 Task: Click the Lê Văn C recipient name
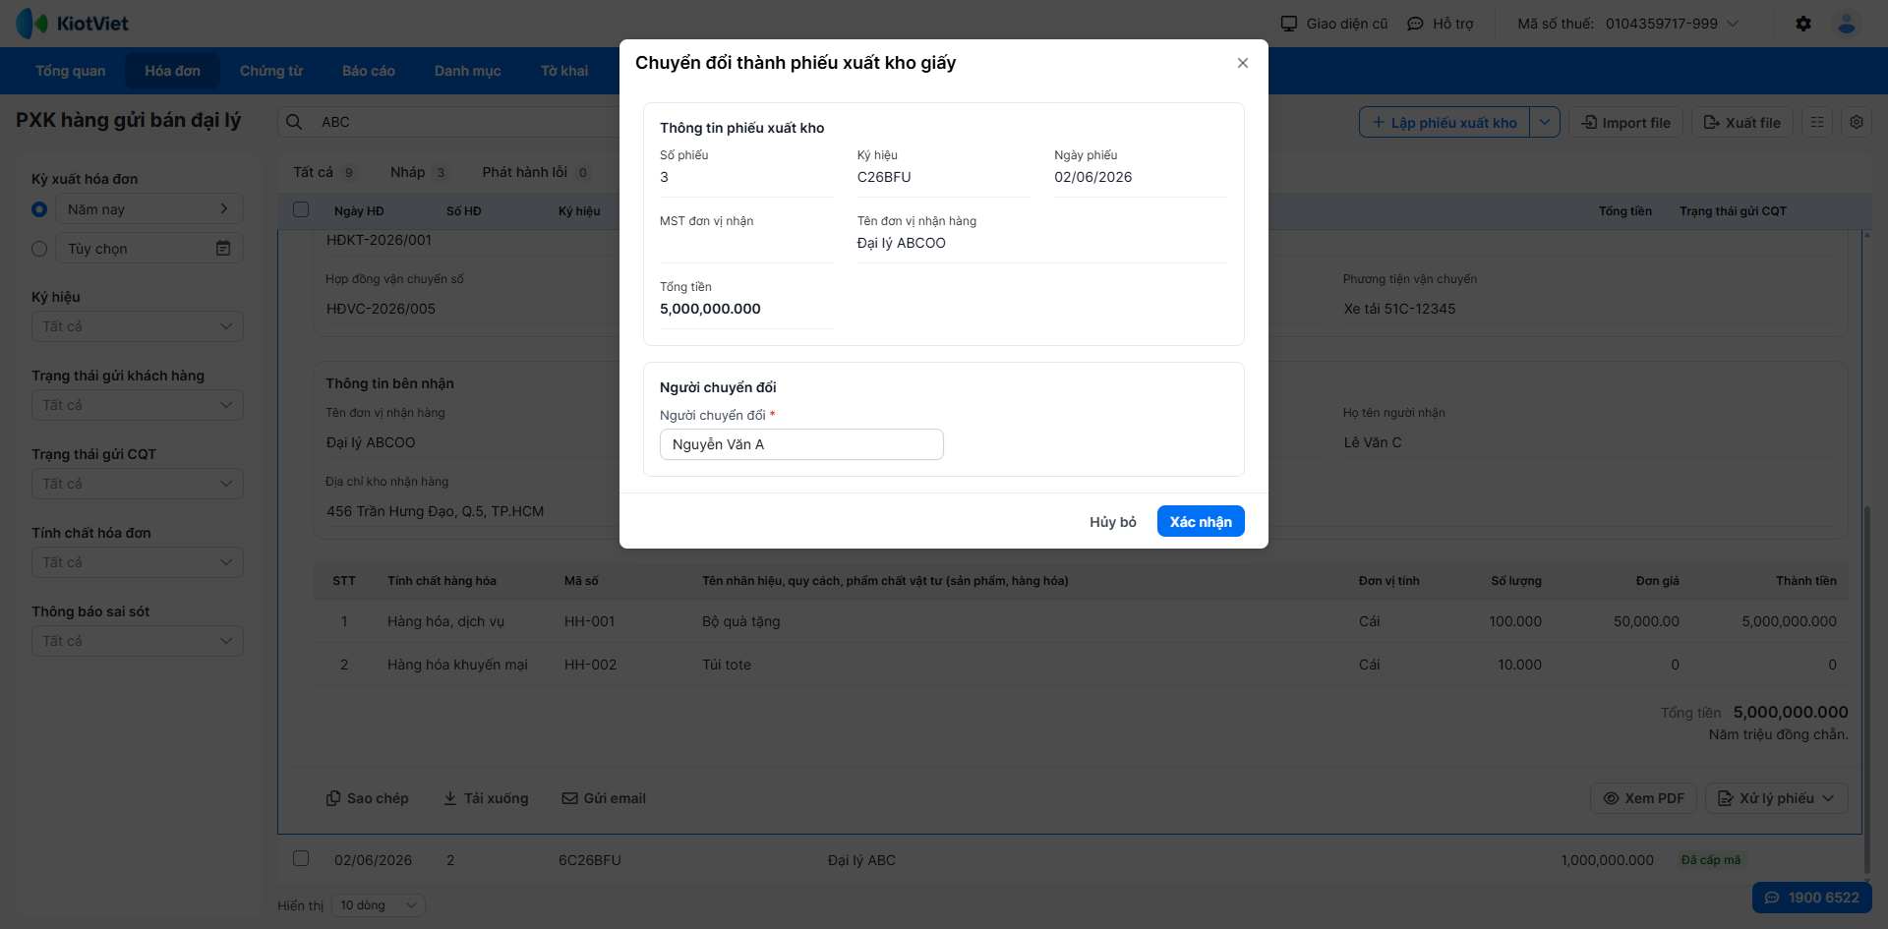point(1373,442)
